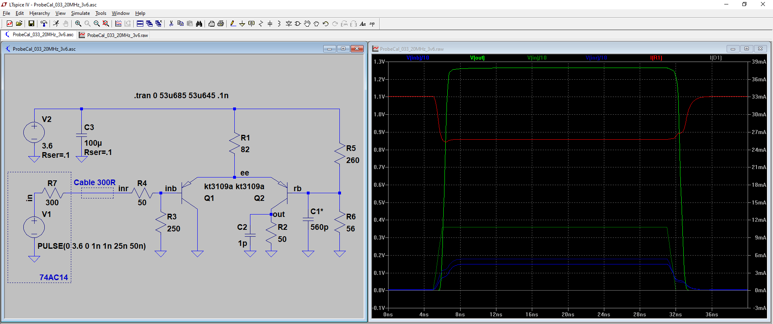Click the V(in)/10 trace label
The height and width of the screenshot is (324, 773).
537,58
